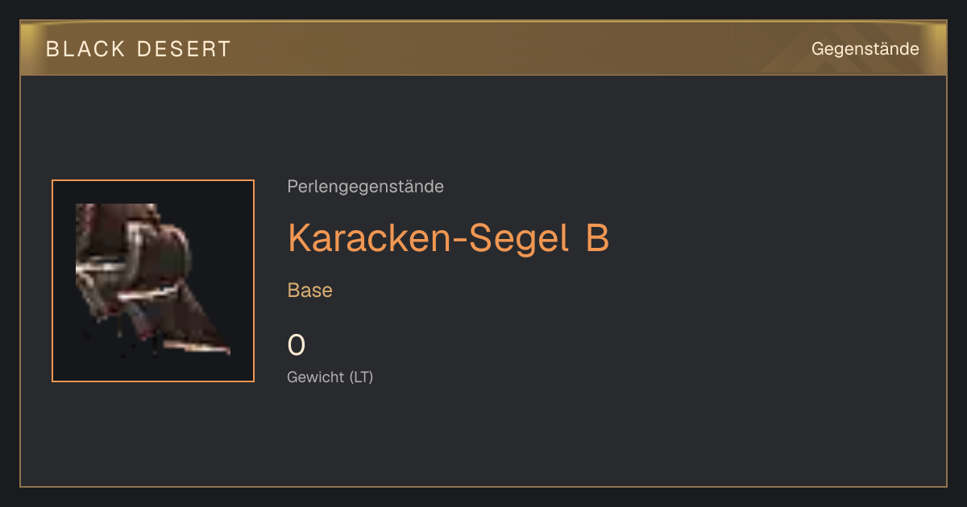This screenshot has height=507, width=967.
Task: Click the Base grade label
Action: pos(310,291)
